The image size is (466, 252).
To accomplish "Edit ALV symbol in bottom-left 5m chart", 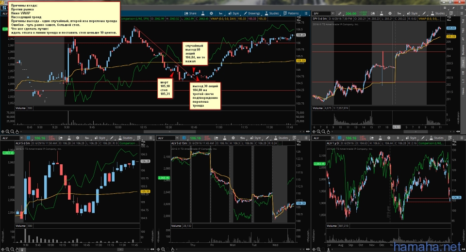I will click(x=10, y=138).
